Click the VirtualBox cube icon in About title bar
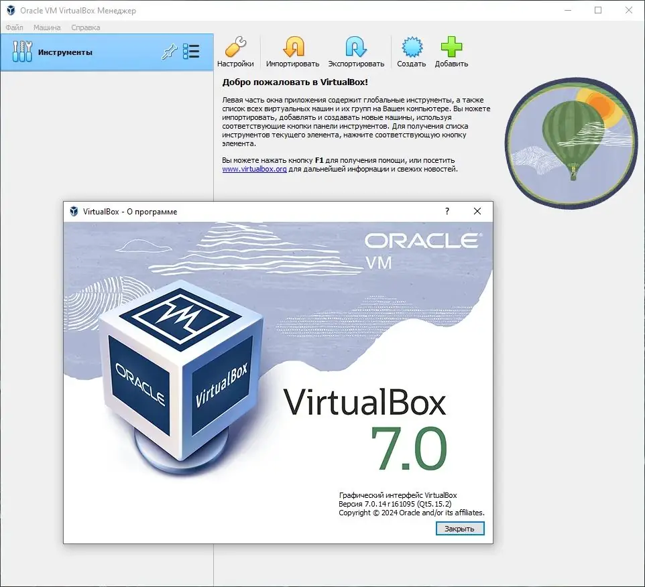Viewport: 645px width, 587px height. (74, 211)
